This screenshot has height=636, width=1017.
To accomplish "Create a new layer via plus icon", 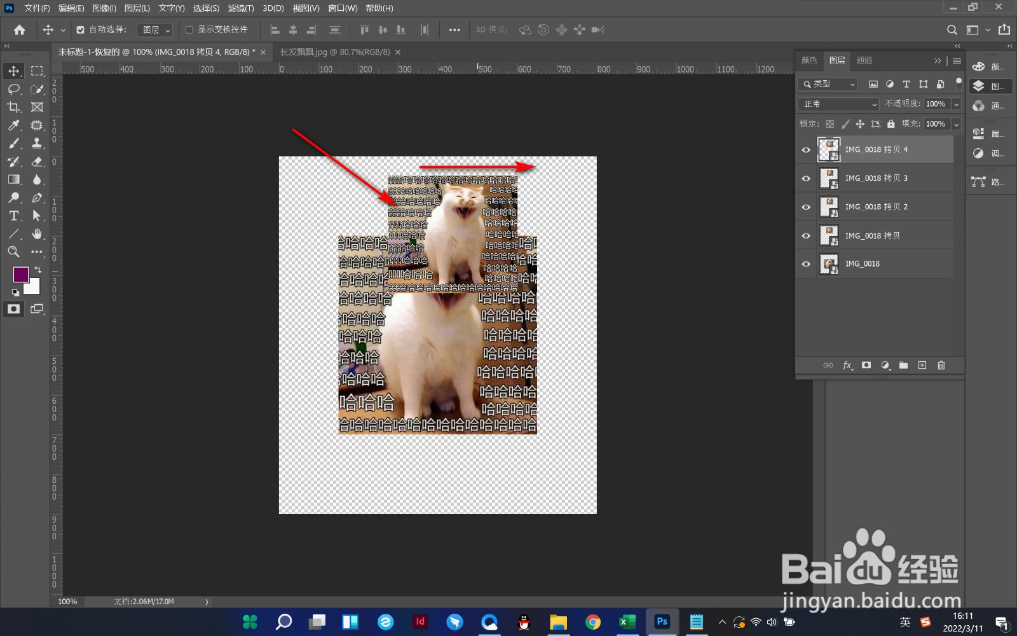I will [x=922, y=365].
